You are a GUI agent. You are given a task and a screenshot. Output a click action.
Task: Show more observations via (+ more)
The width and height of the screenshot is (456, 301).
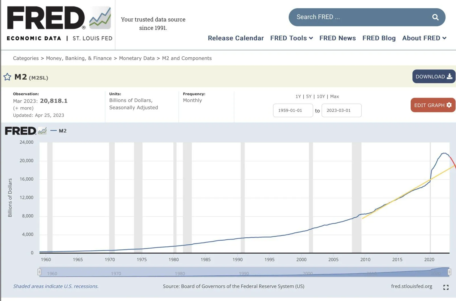coord(23,108)
